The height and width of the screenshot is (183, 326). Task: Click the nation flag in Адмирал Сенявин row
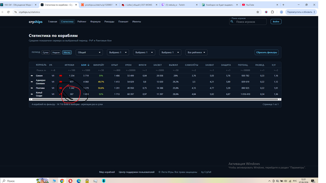[x=61, y=82]
